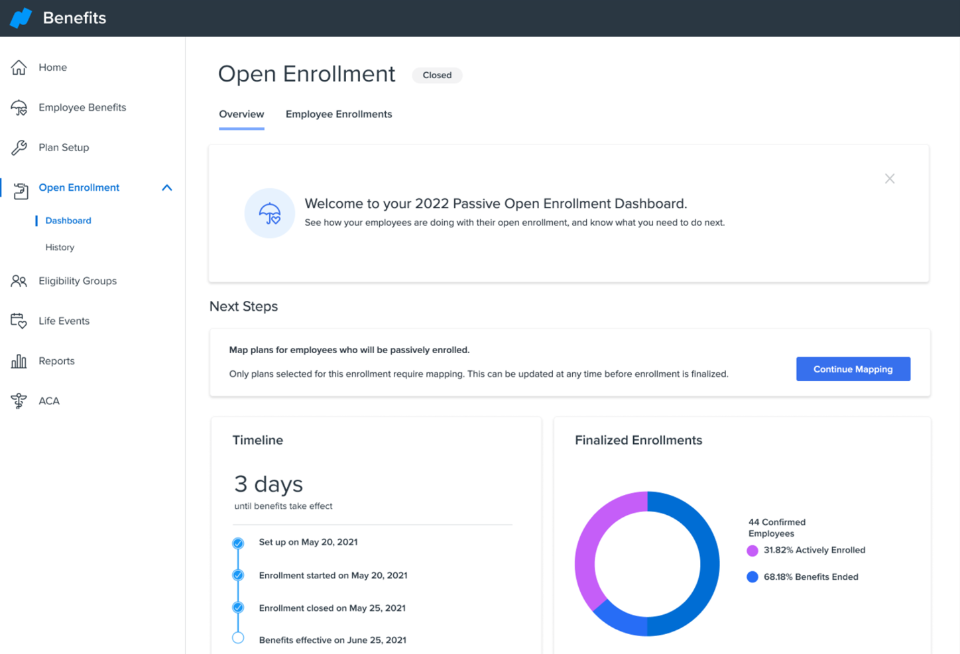Open the History page under Open Enrollment
This screenshot has height=654, width=960.
click(x=60, y=247)
